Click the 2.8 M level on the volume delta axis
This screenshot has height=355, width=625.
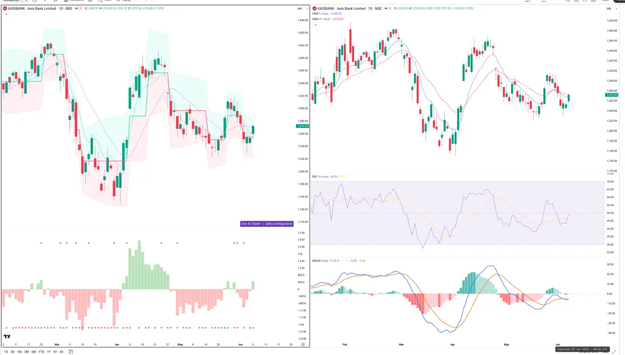tap(301, 239)
